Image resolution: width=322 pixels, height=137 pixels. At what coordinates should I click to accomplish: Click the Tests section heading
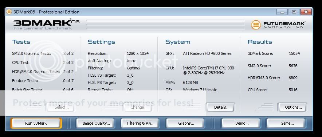click(21, 42)
